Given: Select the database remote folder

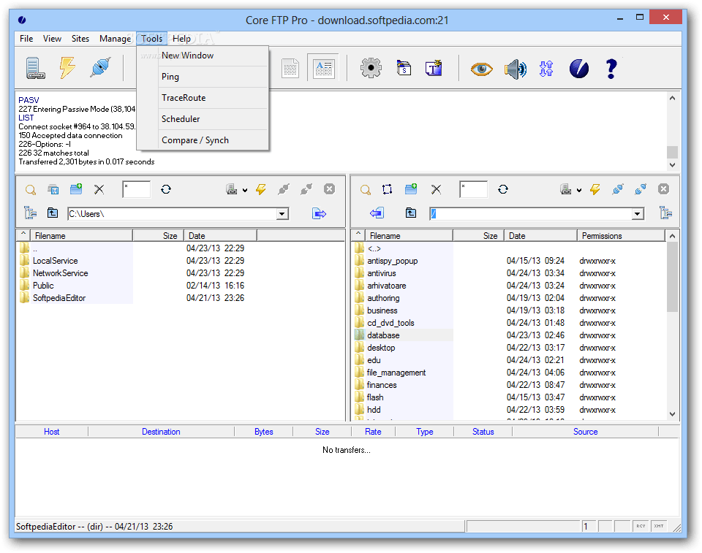Looking at the screenshot, I should click(x=383, y=335).
